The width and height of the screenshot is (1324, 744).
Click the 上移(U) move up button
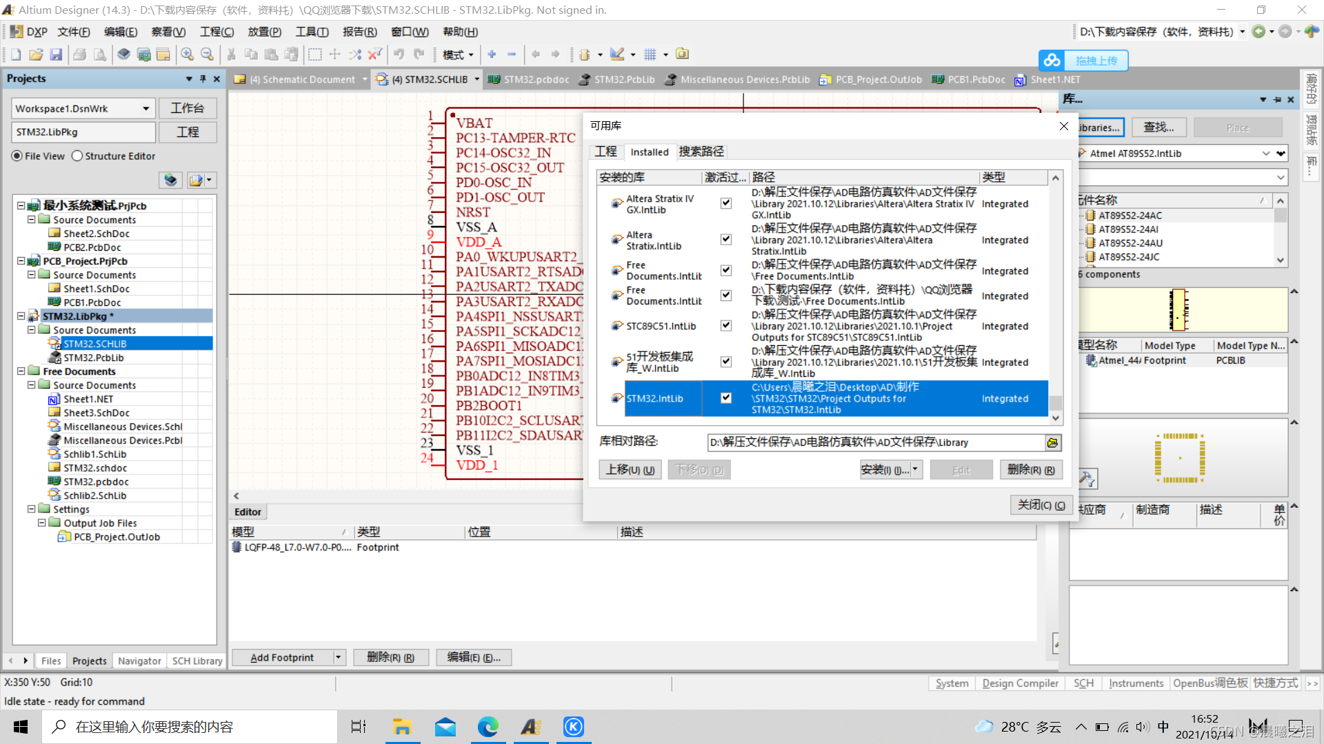click(630, 470)
